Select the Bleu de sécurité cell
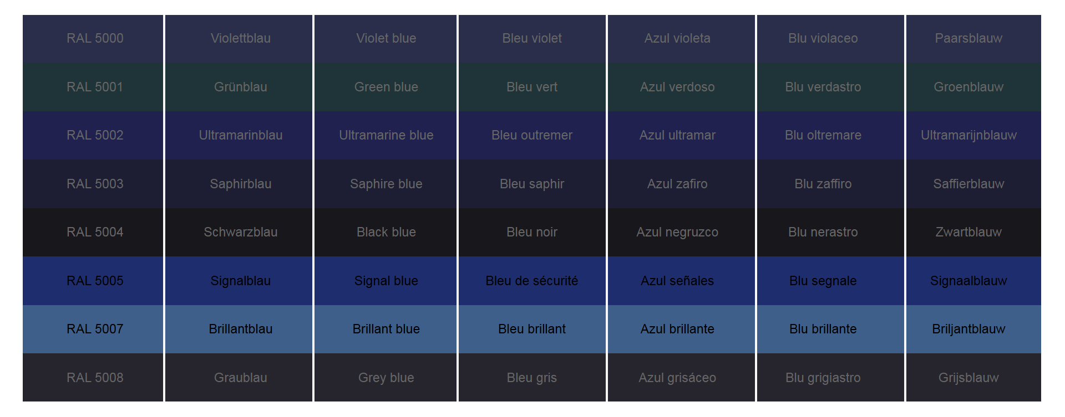The image size is (1065, 417). coord(531,281)
